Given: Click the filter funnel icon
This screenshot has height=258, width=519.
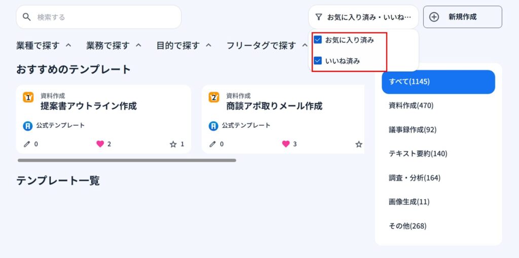Looking at the screenshot, I should [318, 17].
